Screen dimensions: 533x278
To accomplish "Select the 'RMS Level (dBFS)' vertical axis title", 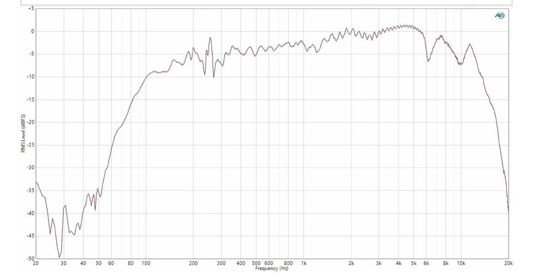I will point(23,134).
